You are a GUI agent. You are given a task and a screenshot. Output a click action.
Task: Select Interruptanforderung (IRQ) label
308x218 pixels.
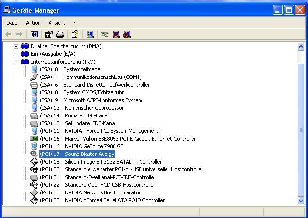coord(63,62)
